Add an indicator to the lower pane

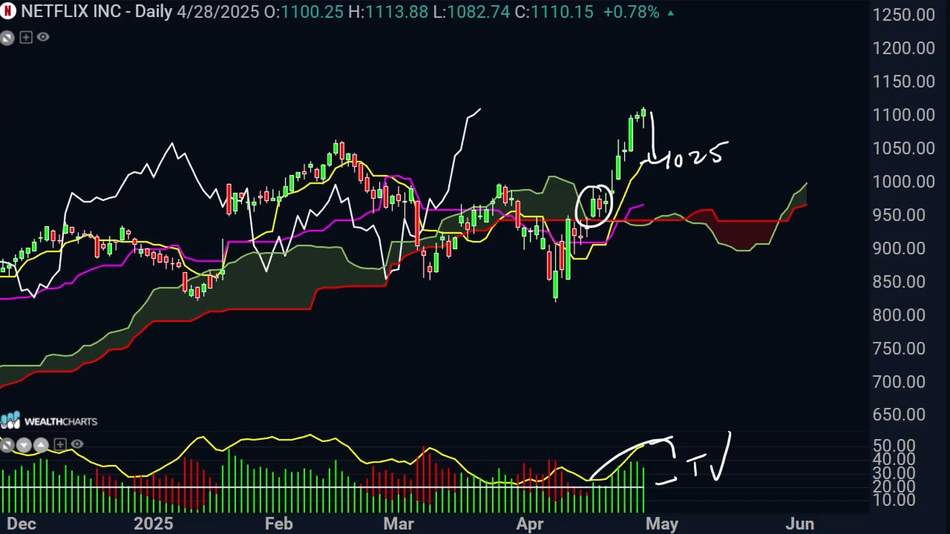[x=60, y=445]
